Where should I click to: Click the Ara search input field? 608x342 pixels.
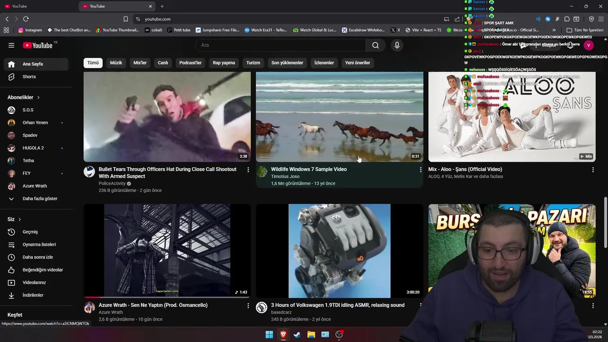[x=280, y=45]
